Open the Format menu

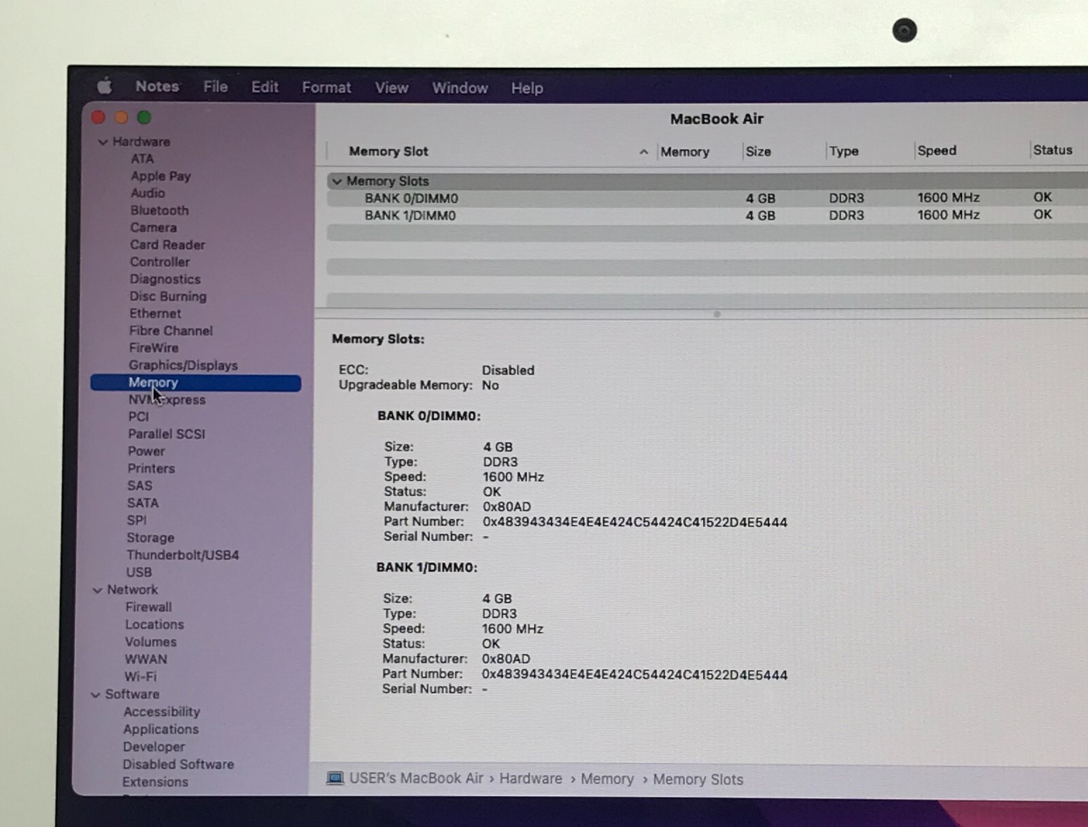(x=326, y=88)
